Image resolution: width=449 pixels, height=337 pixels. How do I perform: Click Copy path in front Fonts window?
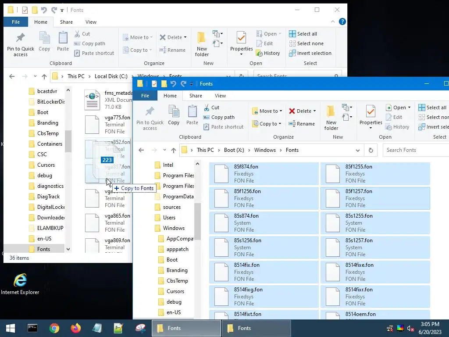click(x=219, y=117)
